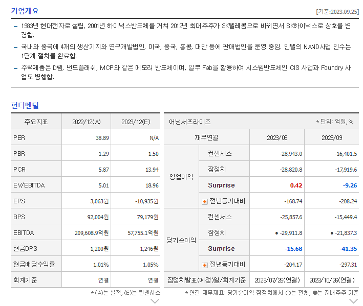363x306 pixels.
Task: Click PBR value 1.50
Action: (x=153, y=154)
